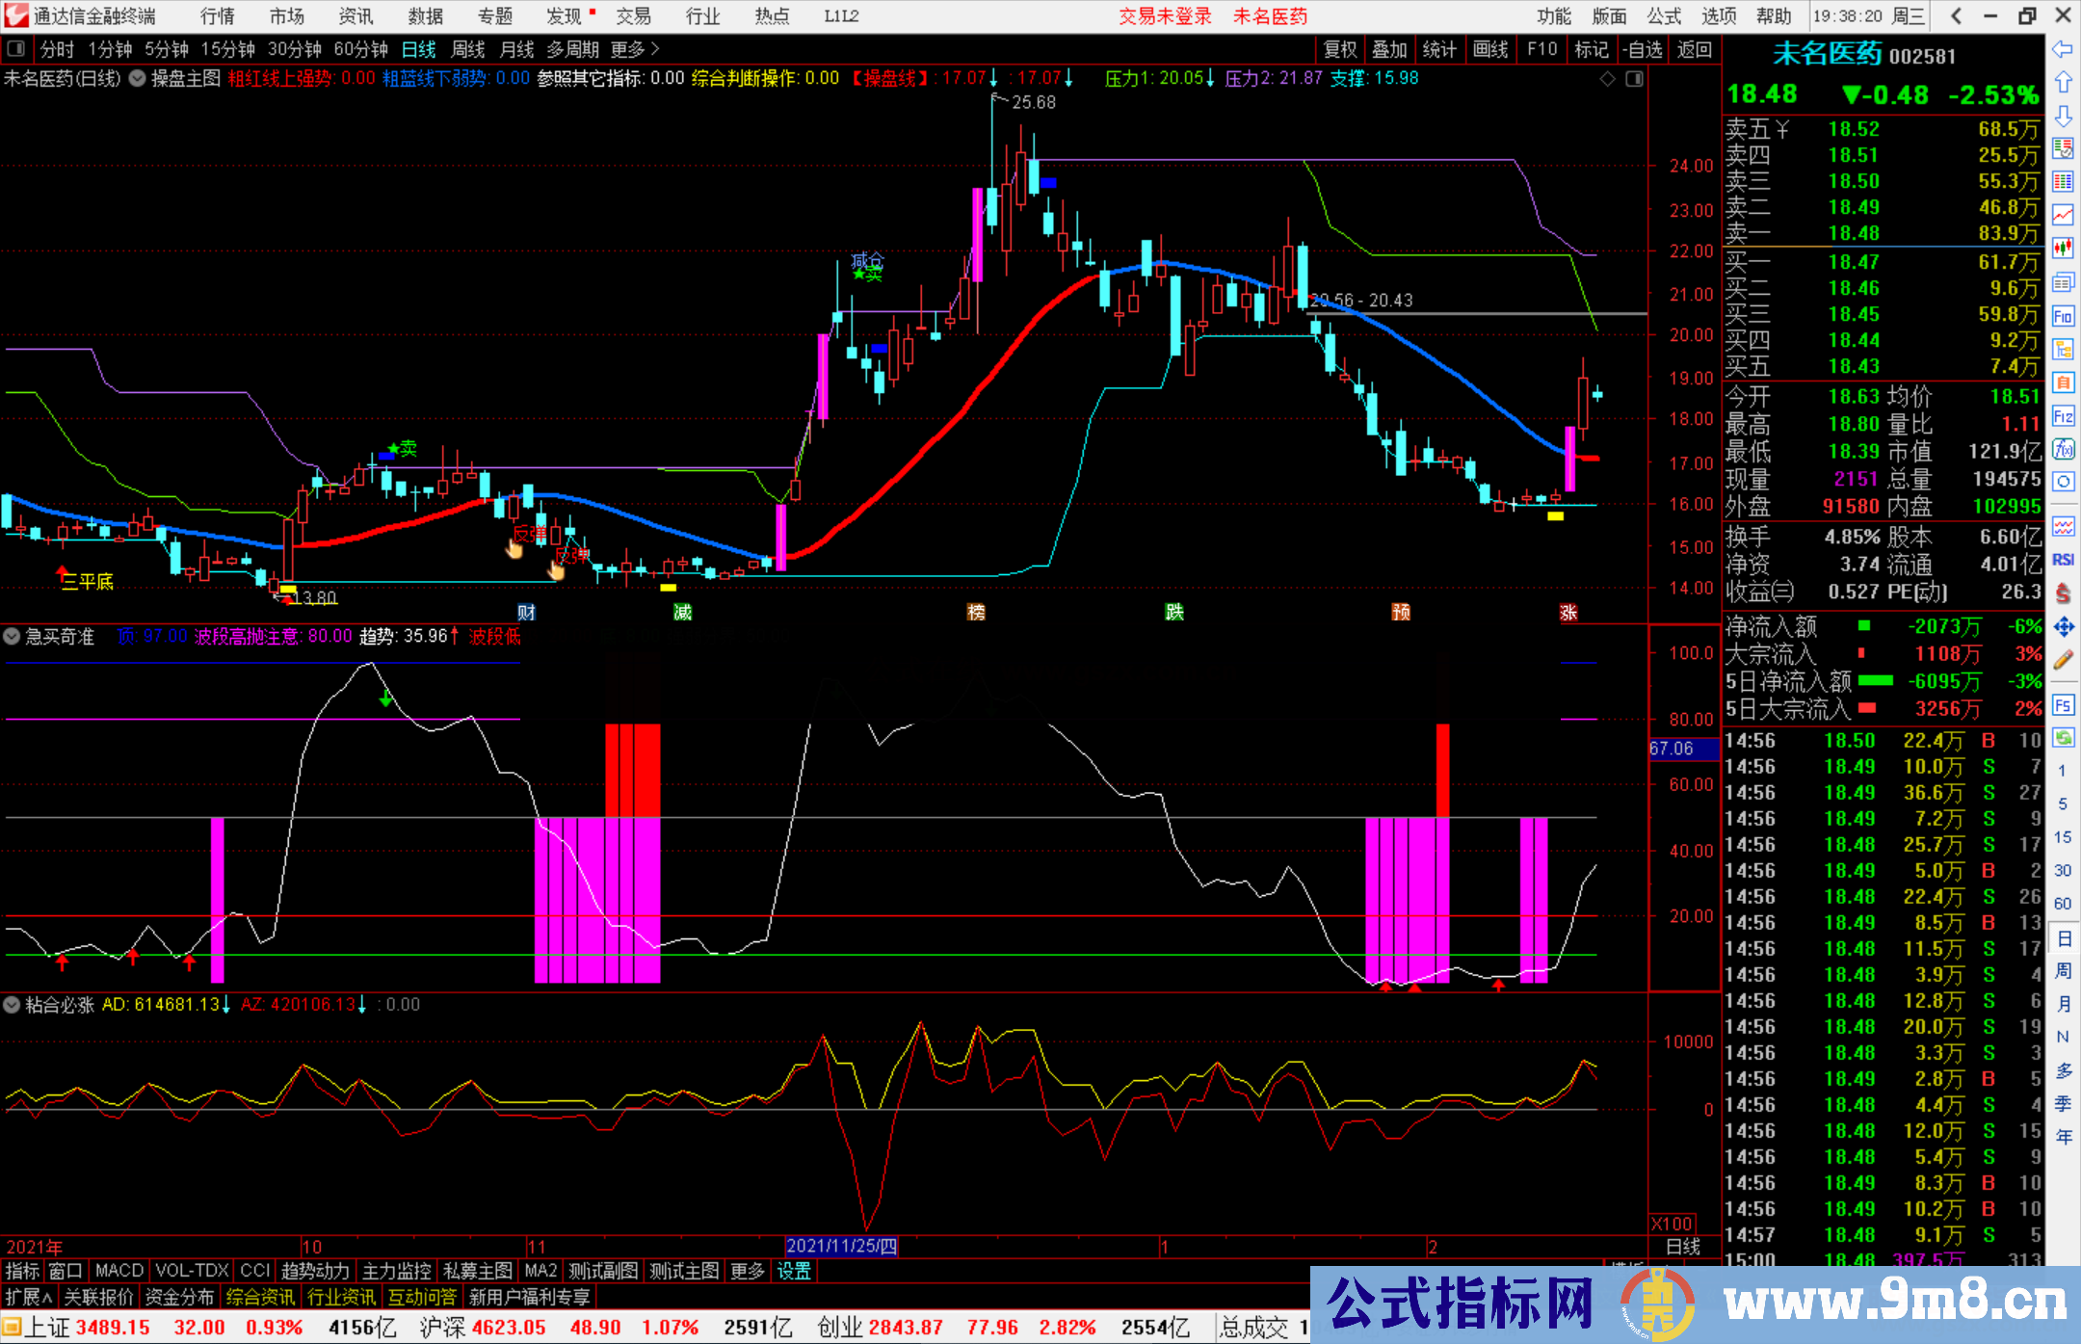Click the F12 sidebar icon
Image resolution: width=2081 pixels, height=1344 pixels.
[2063, 416]
